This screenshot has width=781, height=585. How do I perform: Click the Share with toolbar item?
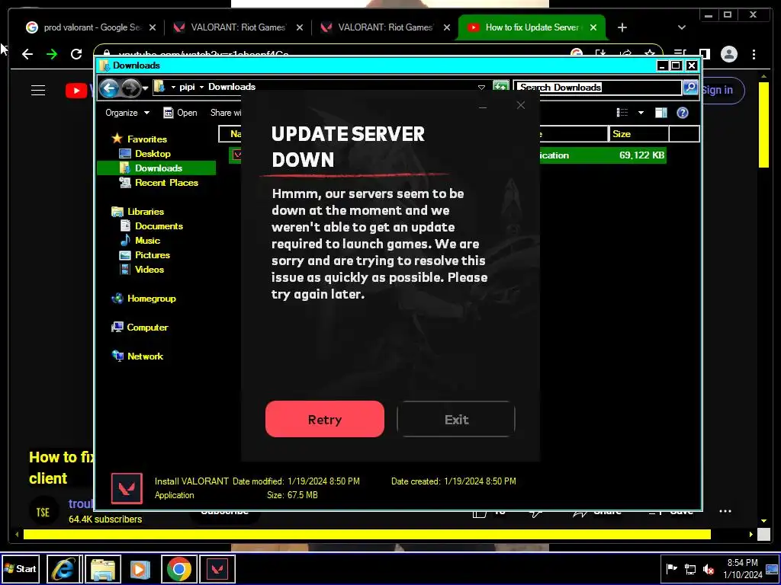(226, 113)
